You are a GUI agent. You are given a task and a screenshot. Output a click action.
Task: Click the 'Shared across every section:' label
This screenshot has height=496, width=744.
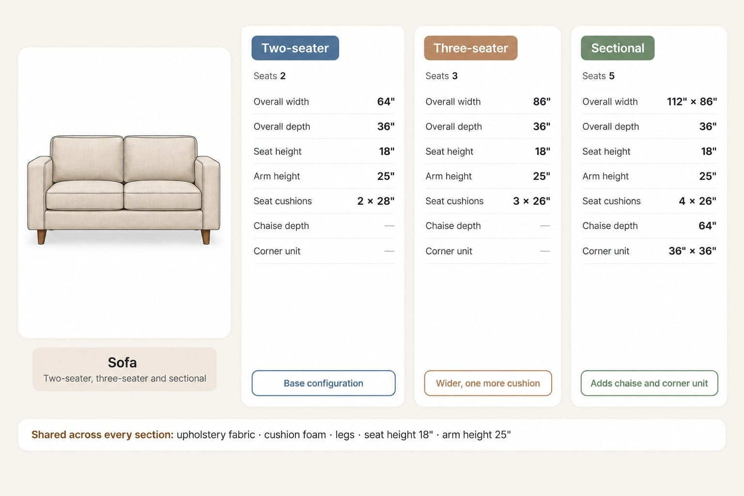coord(102,434)
